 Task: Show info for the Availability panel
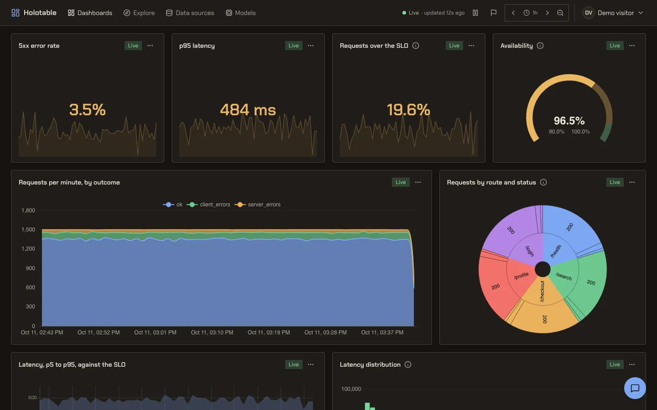540,46
